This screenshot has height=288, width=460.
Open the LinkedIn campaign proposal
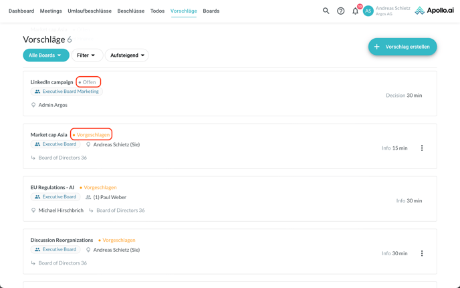click(51, 82)
